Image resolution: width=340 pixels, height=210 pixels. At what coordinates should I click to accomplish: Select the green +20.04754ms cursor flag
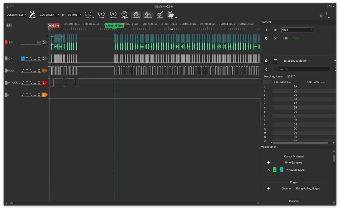pyautogui.click(x=114, y=26)
